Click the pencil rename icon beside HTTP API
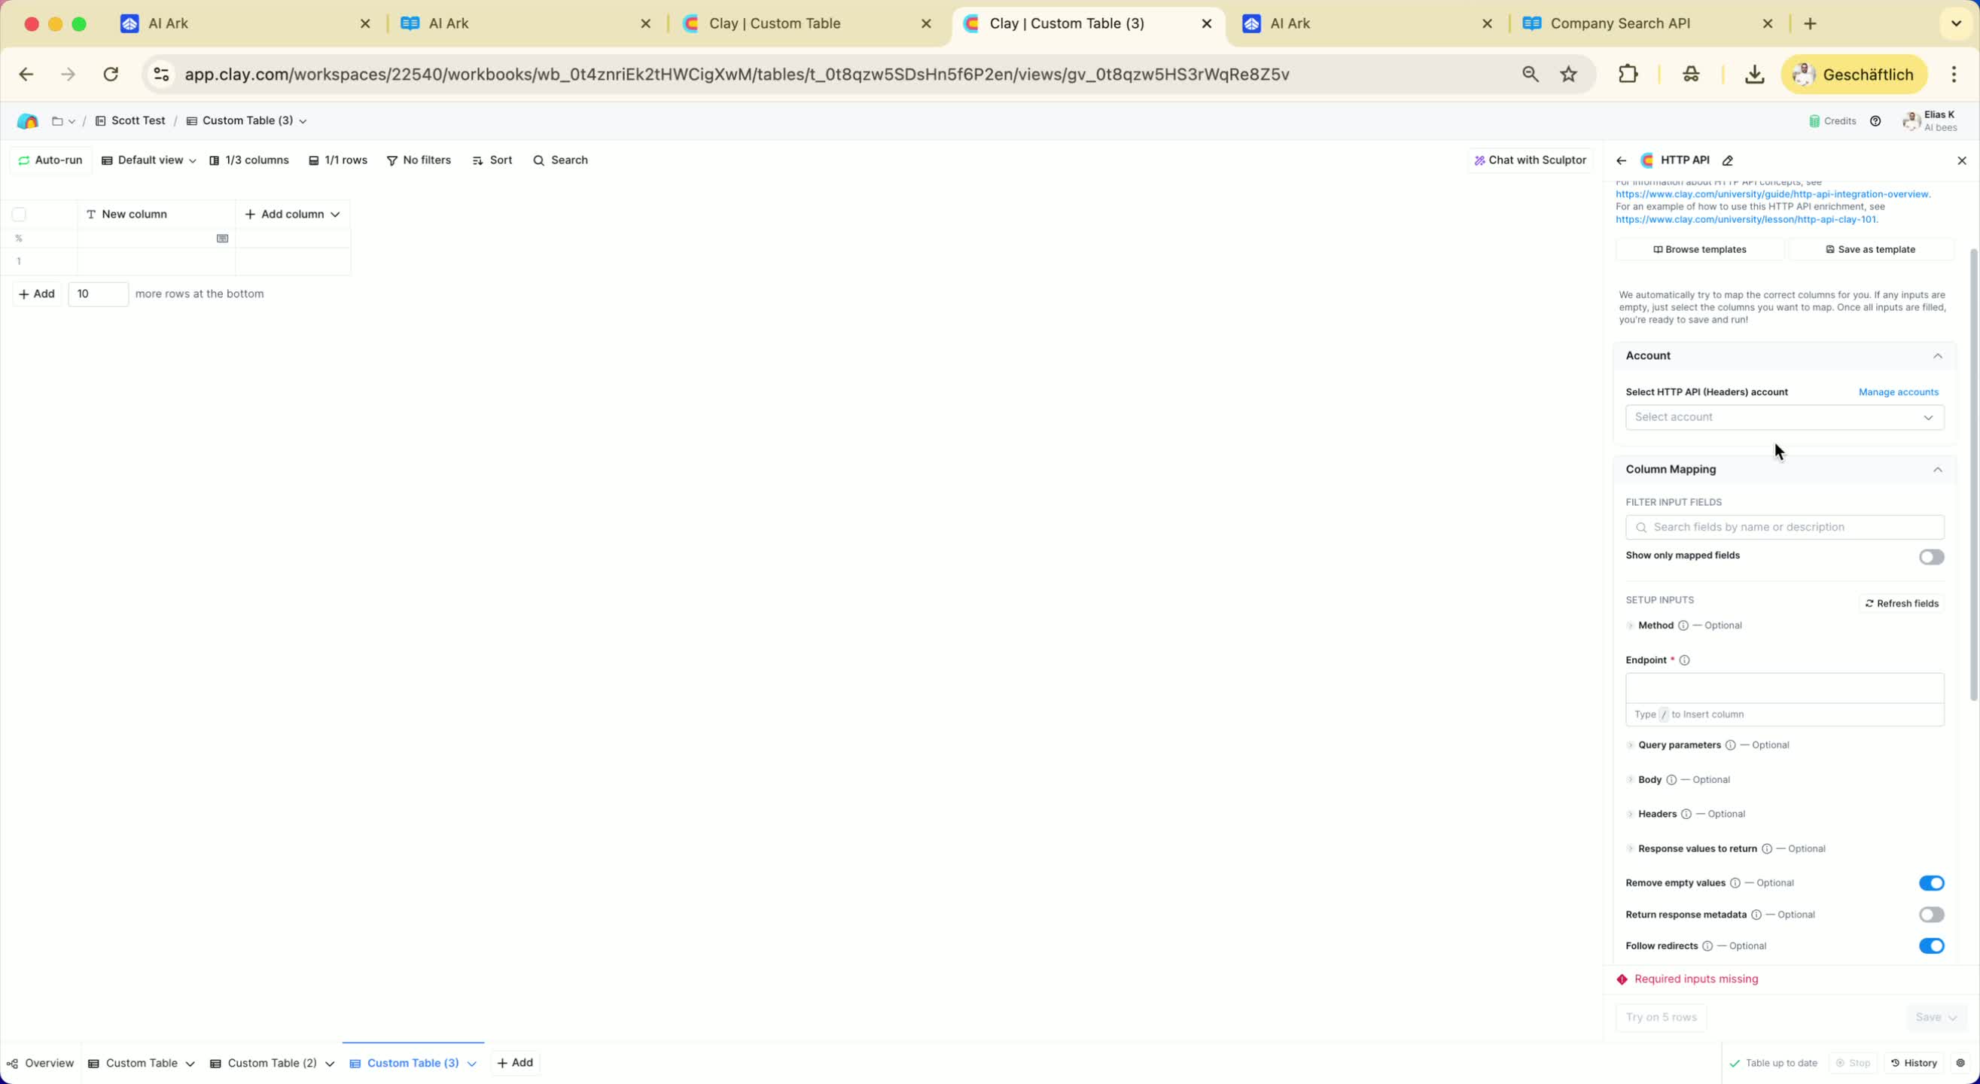The width and height of the screenshot is (1980, 1084). pos(1728,160)
